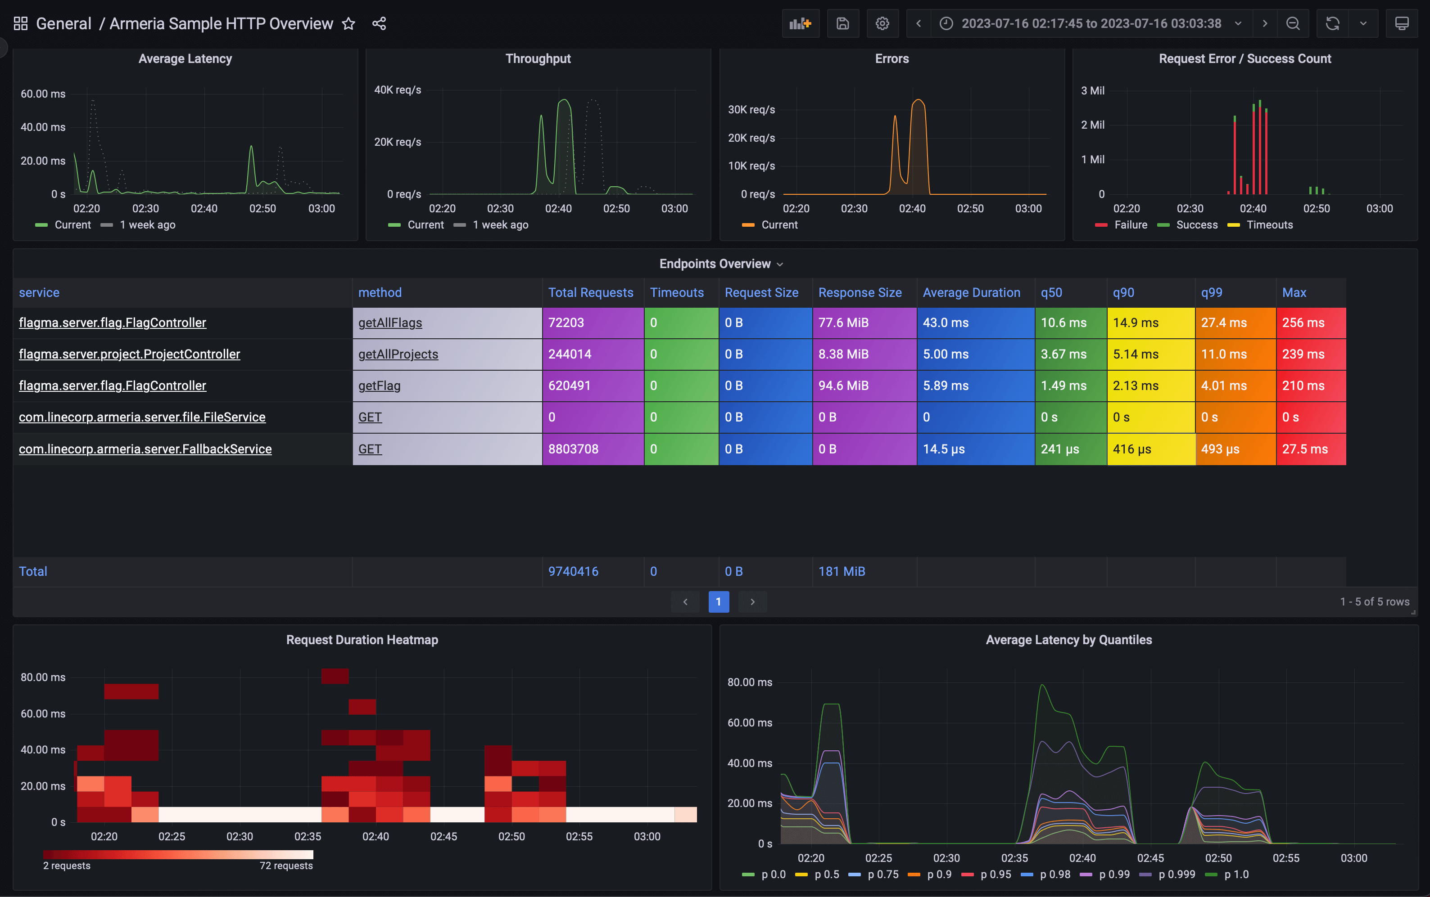Go to the General folder breadcrumb
The width and height of the screenshot is (1430, 897).
click(63, 24)
